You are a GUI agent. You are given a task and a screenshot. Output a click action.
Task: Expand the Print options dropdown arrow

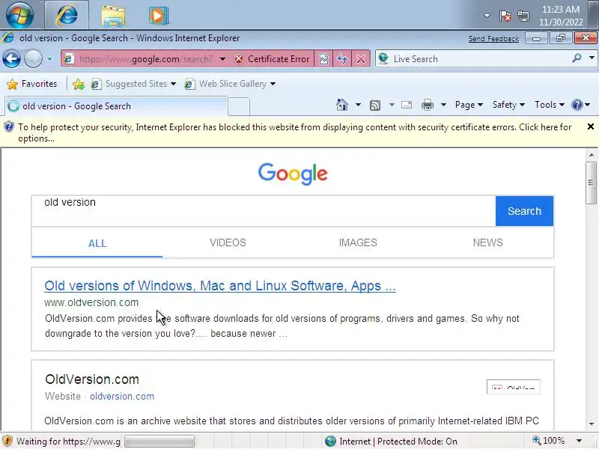click(x=443, y=105)
